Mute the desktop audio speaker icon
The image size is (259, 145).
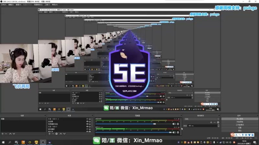pos(174,124)
